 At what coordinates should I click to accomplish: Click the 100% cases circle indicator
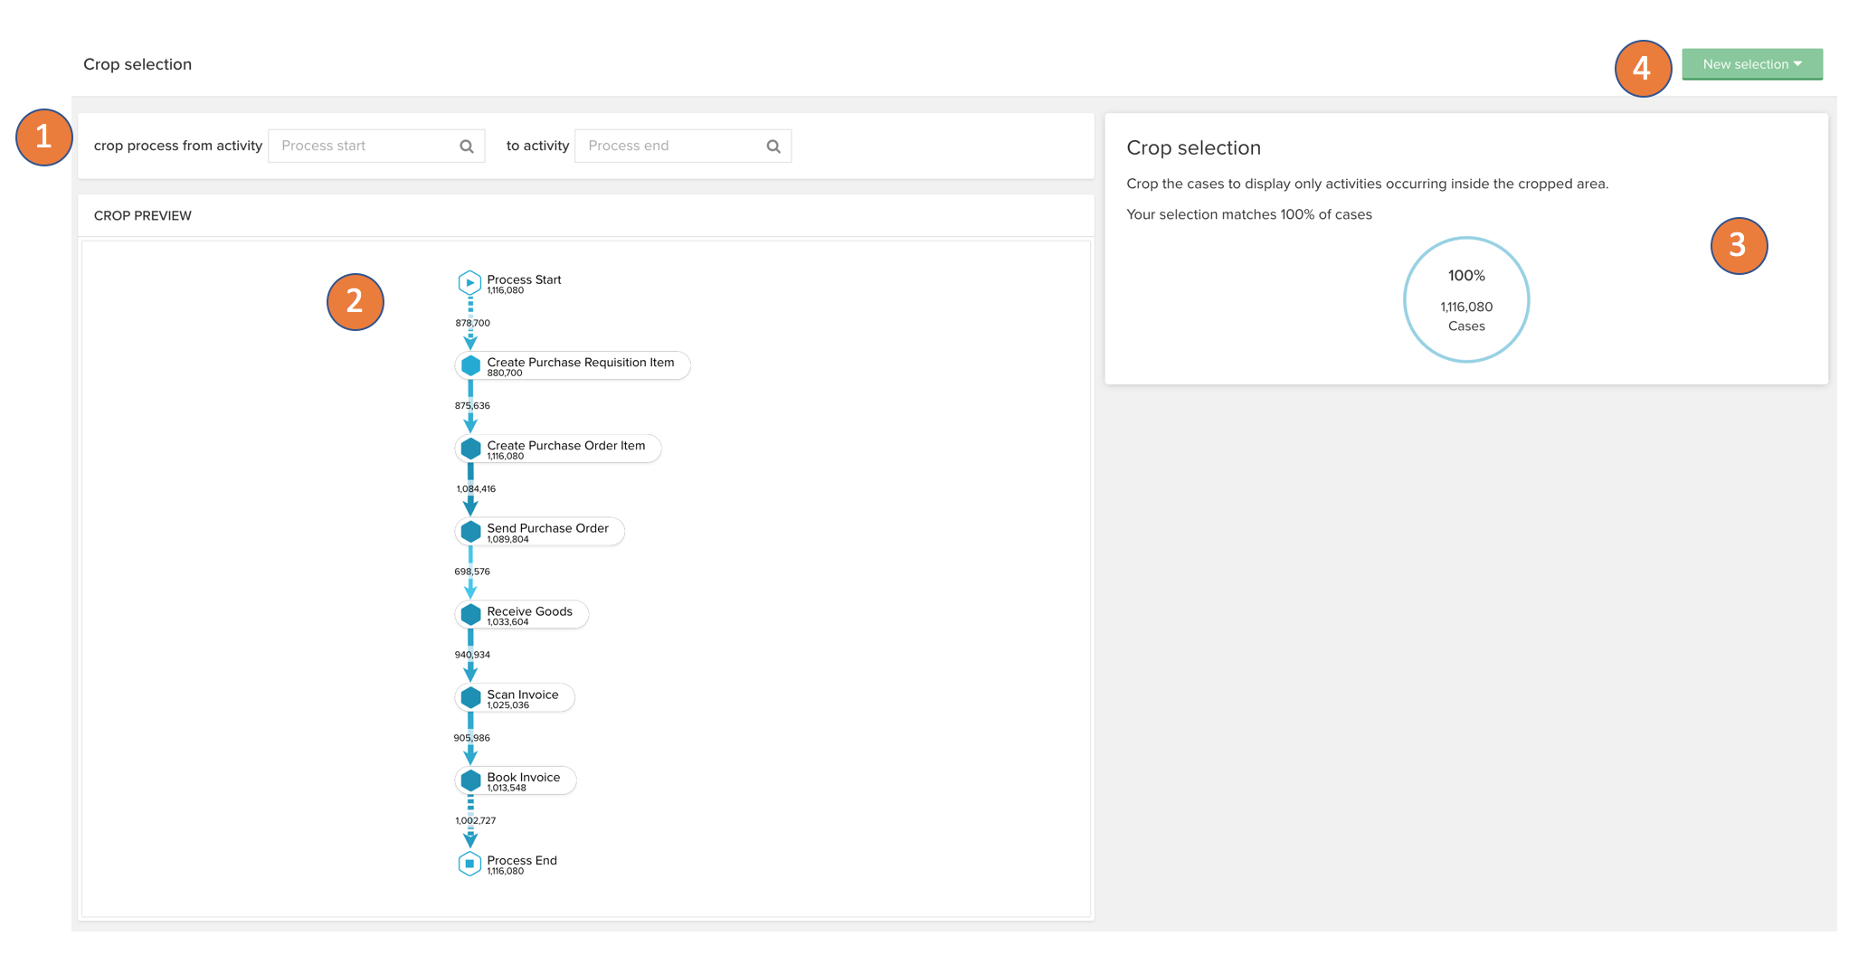point(1465,299)
